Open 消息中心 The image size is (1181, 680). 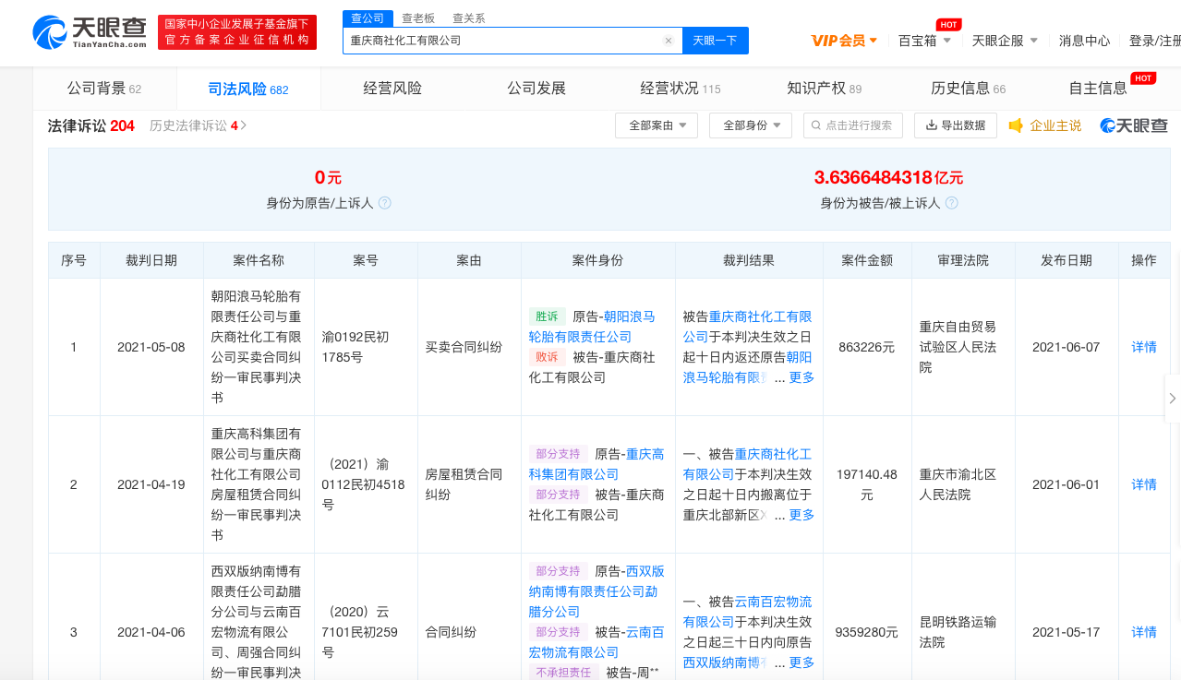tap(1084, 41)
